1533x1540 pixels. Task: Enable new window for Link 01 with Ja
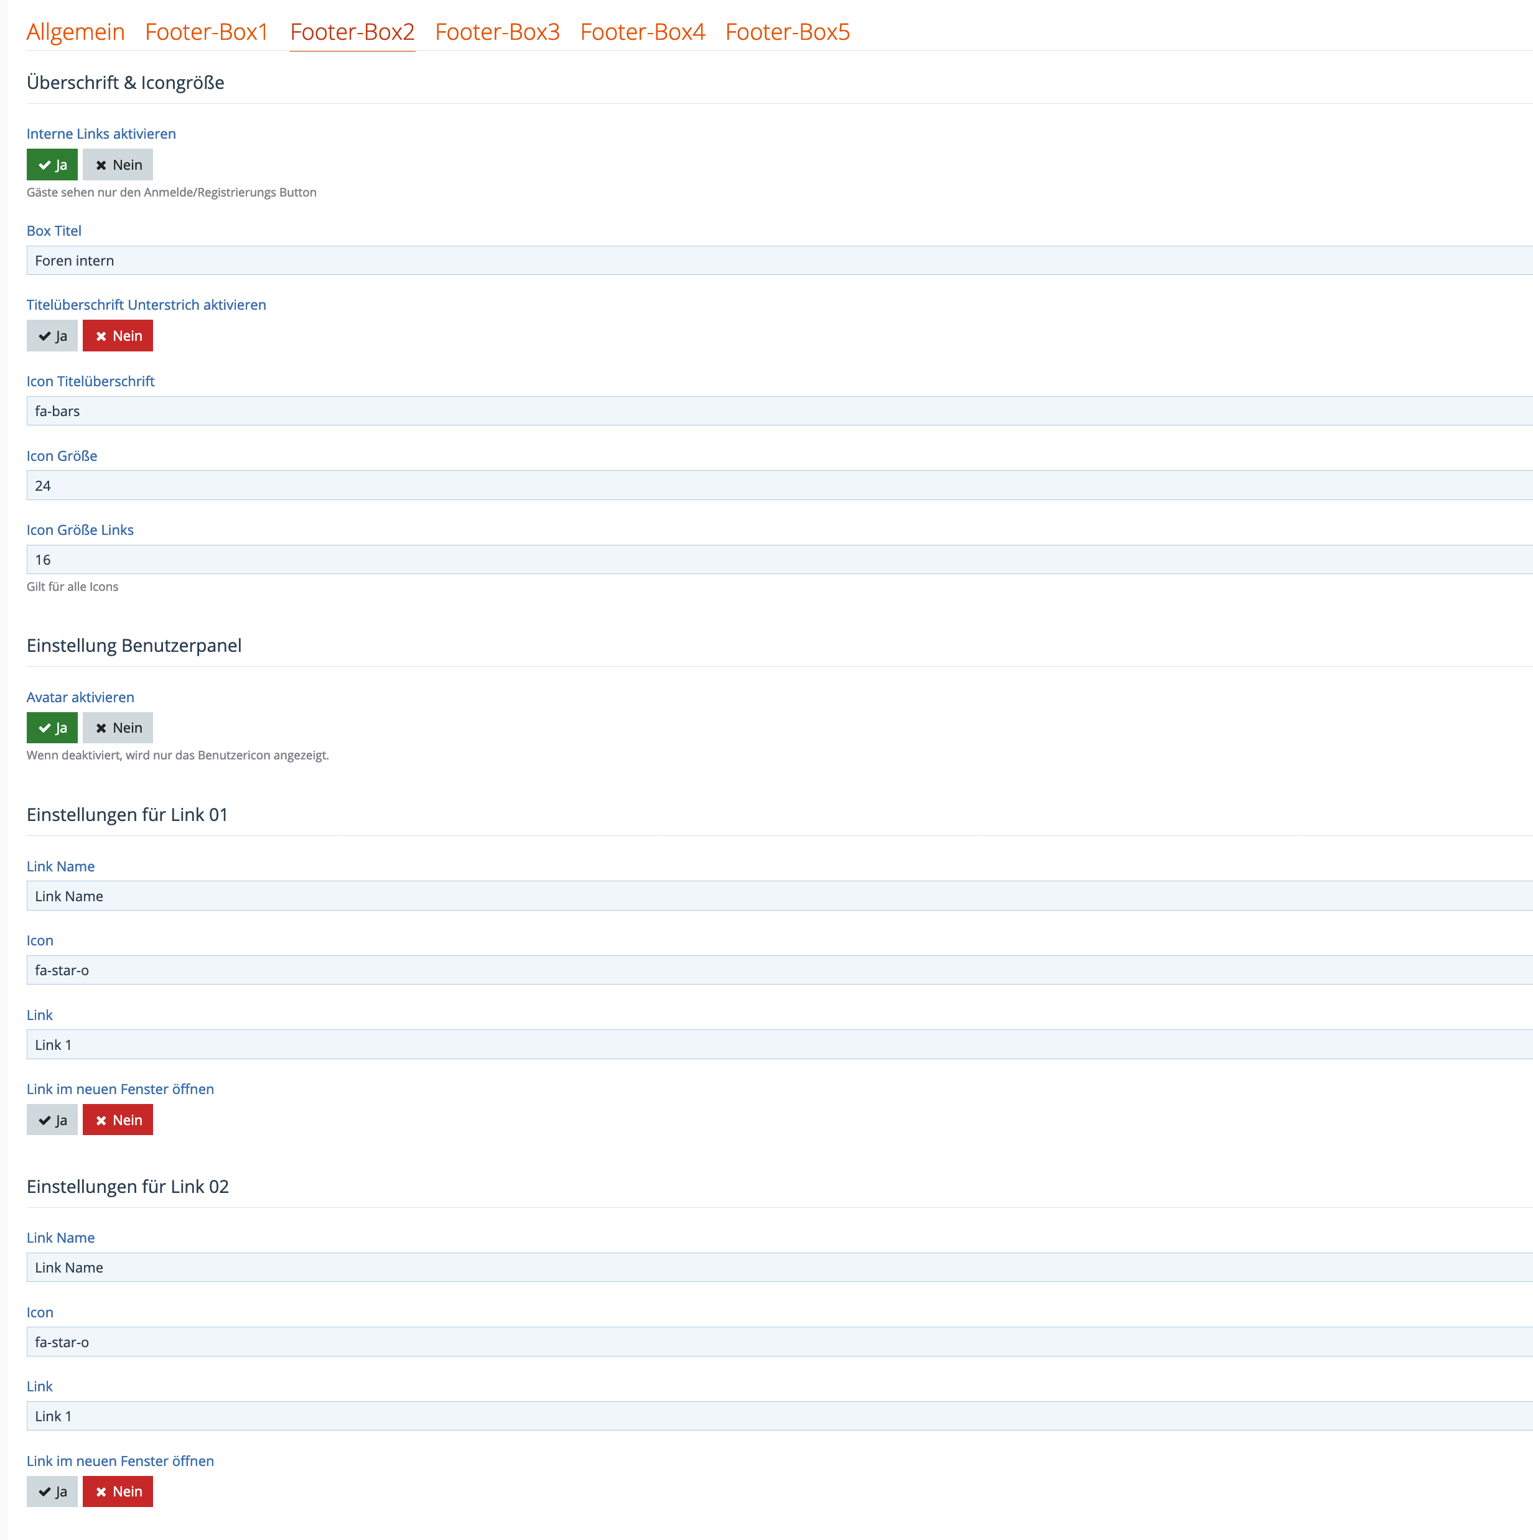[x=52, y=1120]
